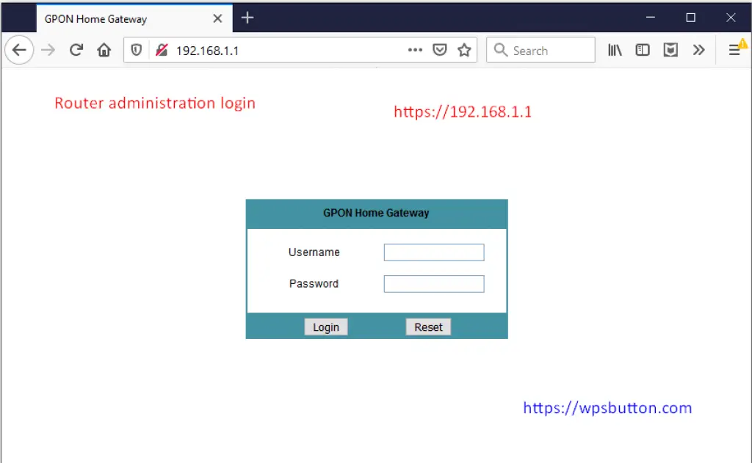Open the Library icon in toolbar
The image size is (752, 463).
pyautogui.click(x=615, y=51)
